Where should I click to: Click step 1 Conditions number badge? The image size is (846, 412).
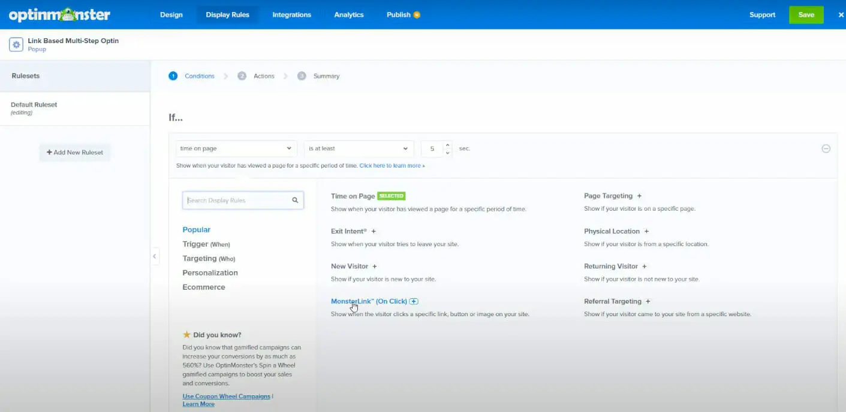(173, 76)
